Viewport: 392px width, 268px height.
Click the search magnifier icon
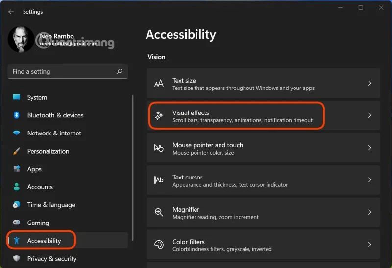[120, 71]
